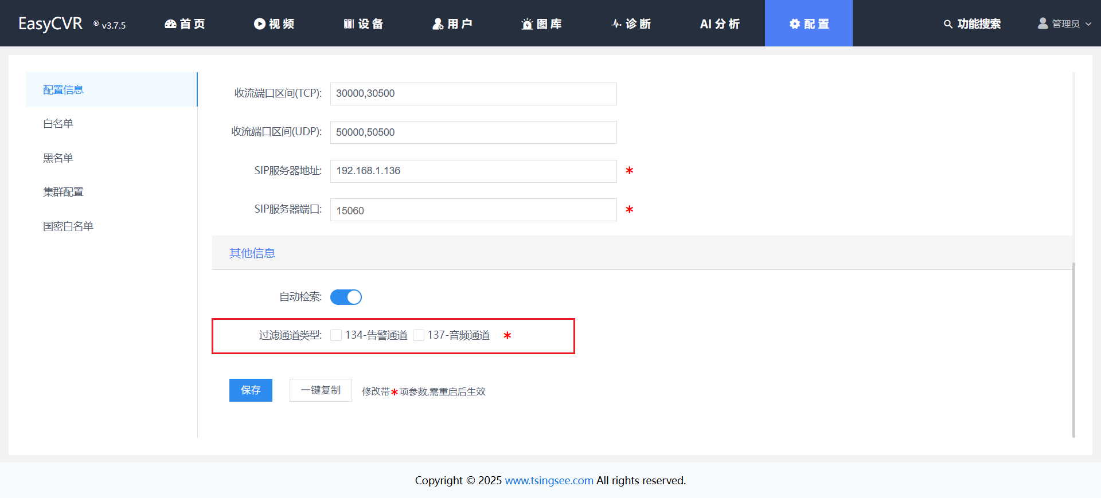Open the 设备 devices tab

coord(364,23)
